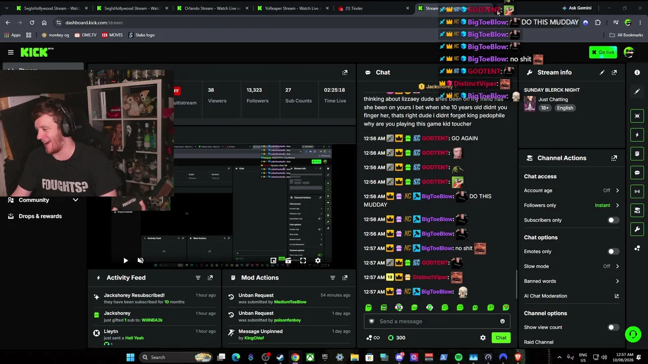Viewport: 648px width, 364px height.
Task: Filter the Activity Feed
Action: click(198, 278)
